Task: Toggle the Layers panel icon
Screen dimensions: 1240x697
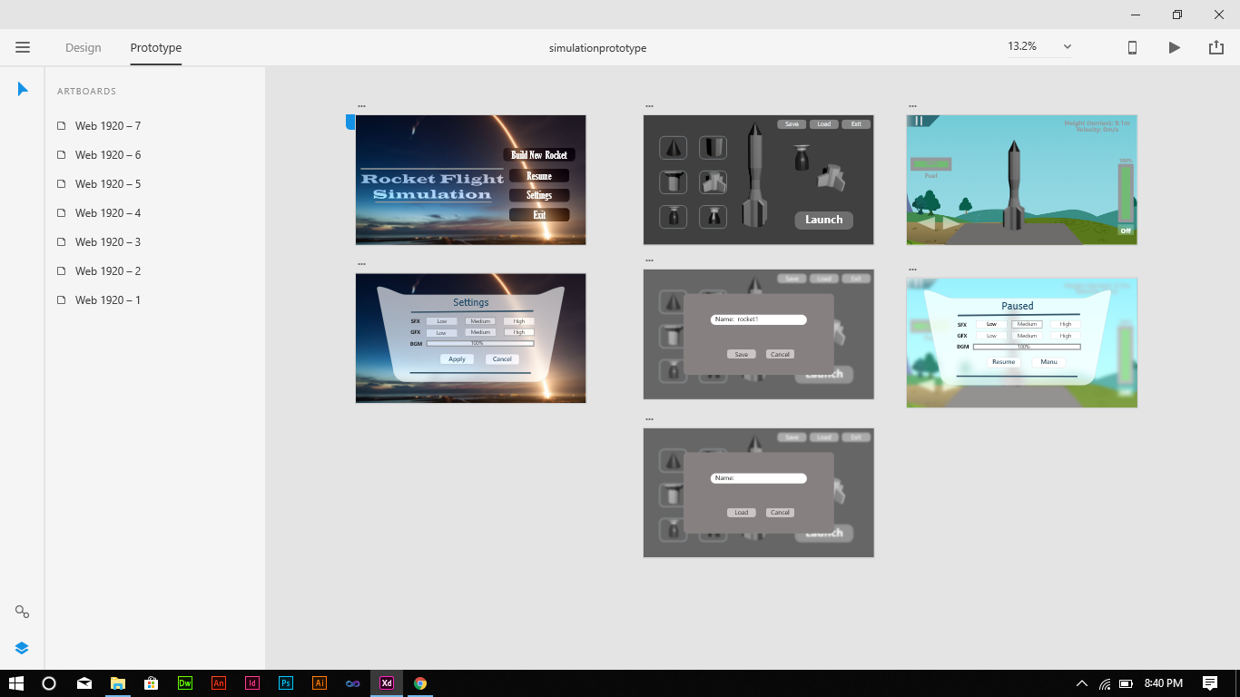Action: point(23,648)
